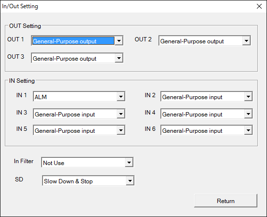This screenshot has width=267, height=217.
Task: Click the Return button
Action: (225, 201)
